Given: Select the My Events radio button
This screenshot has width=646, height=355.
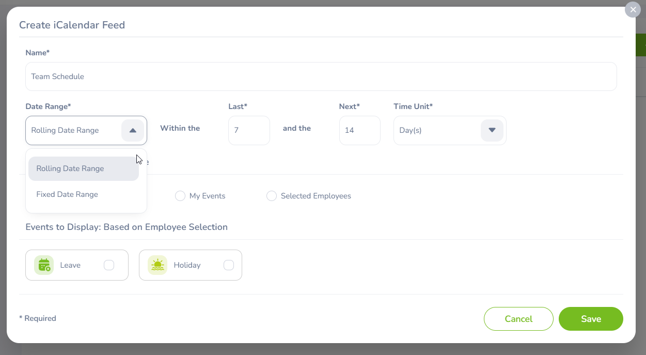Looking at the screenshot, I should click(180, 196).
